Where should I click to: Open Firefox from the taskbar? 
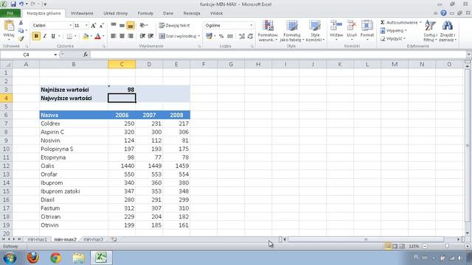pos(33,258)
